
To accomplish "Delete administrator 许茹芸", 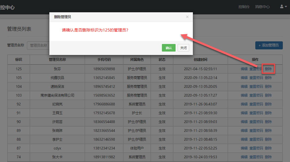I will 268,122.
